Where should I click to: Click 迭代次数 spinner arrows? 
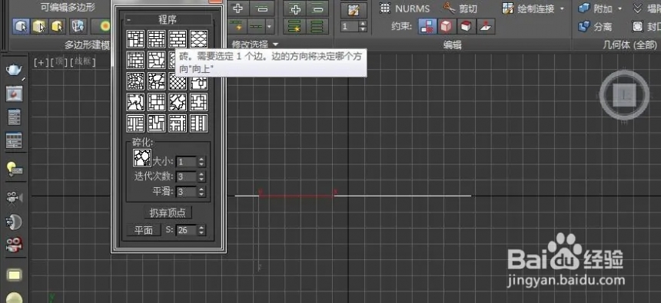(x=201, y=176)
